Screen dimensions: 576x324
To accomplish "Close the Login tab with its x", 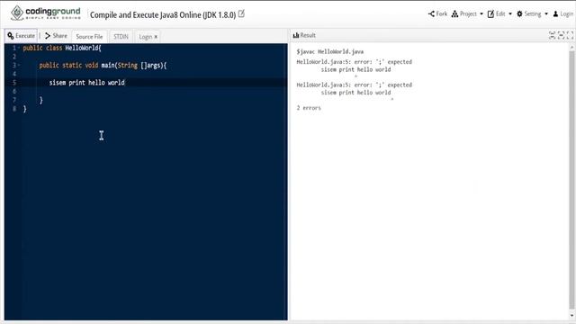I will tap(156, 37).
